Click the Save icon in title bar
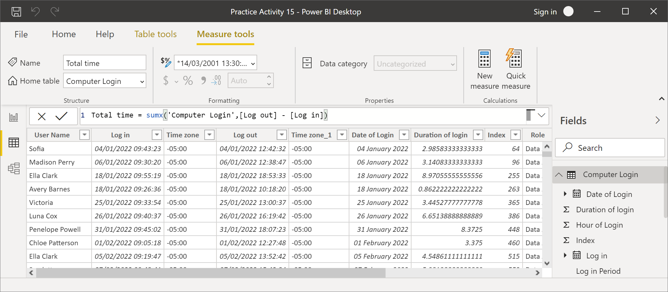This screenshot has height=292, width=668. pyautogui.click(x=16, y=12)
